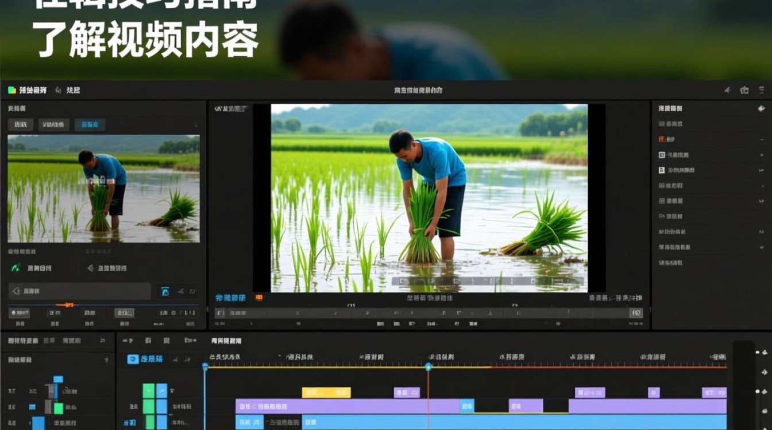Click the back arrow icon beside the app title
Viewport: 772px width, 430px height.
tap(58, 90)
